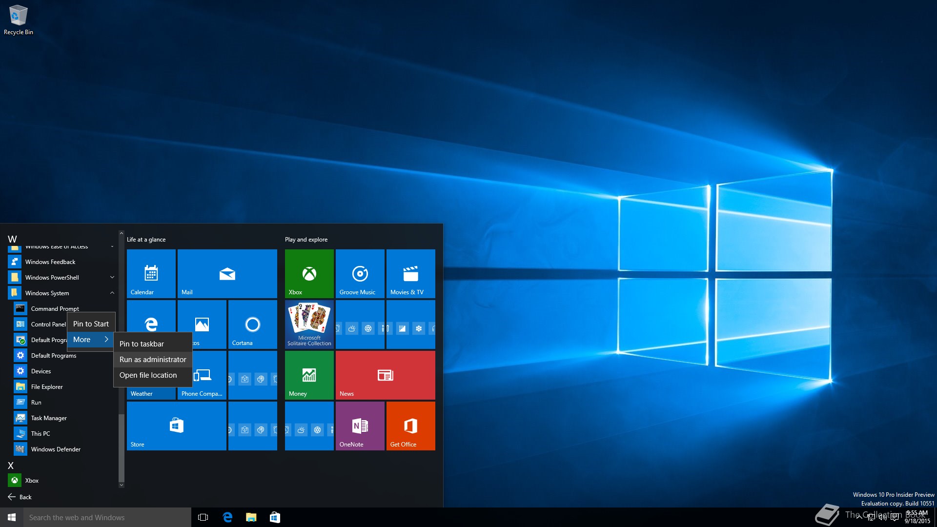Open the Money tile
The height and width of the screenshot is (527, 937).
pos(309,375)
